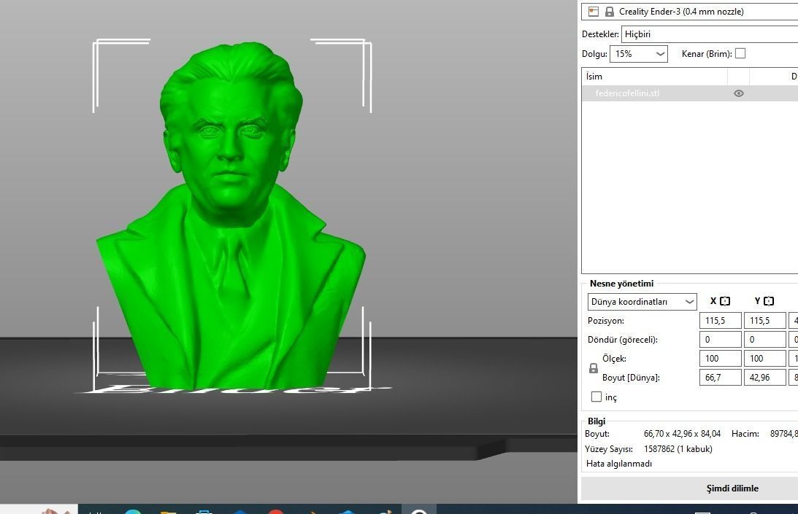Click the lock icon on printer preset
This screenshot has width=798, height=514.
[609, 11]
